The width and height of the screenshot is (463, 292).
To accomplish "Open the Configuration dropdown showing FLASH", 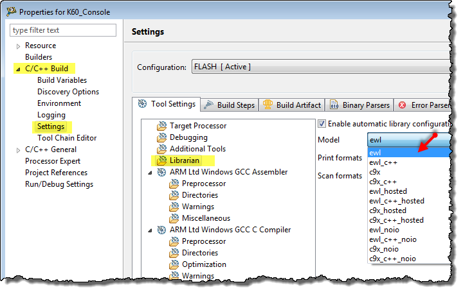I will 318,67.
